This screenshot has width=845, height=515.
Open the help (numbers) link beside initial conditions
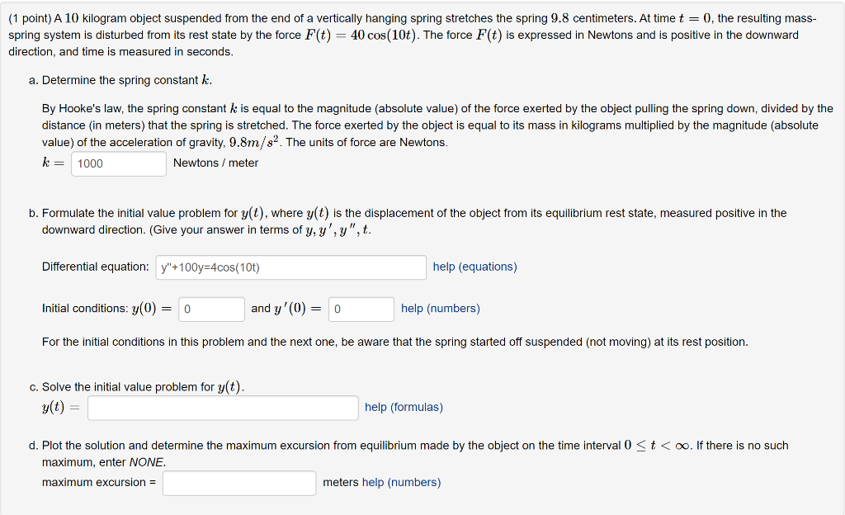coord(440,309)
